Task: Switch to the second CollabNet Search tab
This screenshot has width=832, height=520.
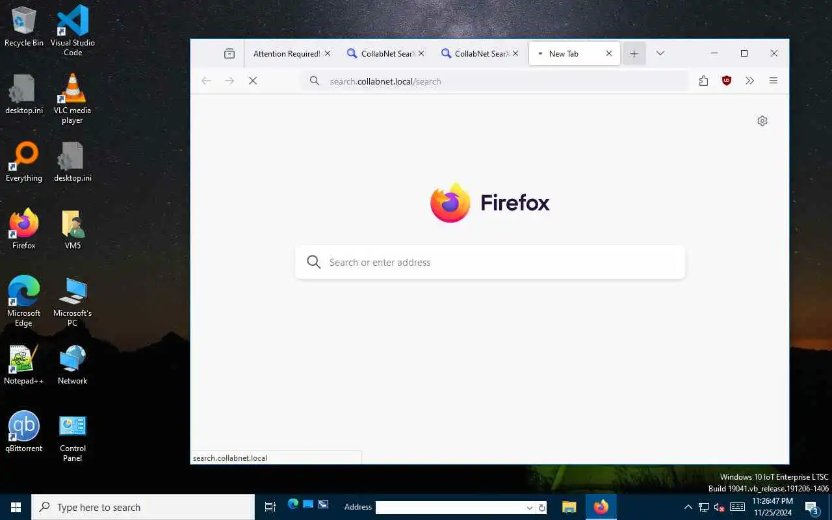Action: pyautogui.click(x=479, y=53)
